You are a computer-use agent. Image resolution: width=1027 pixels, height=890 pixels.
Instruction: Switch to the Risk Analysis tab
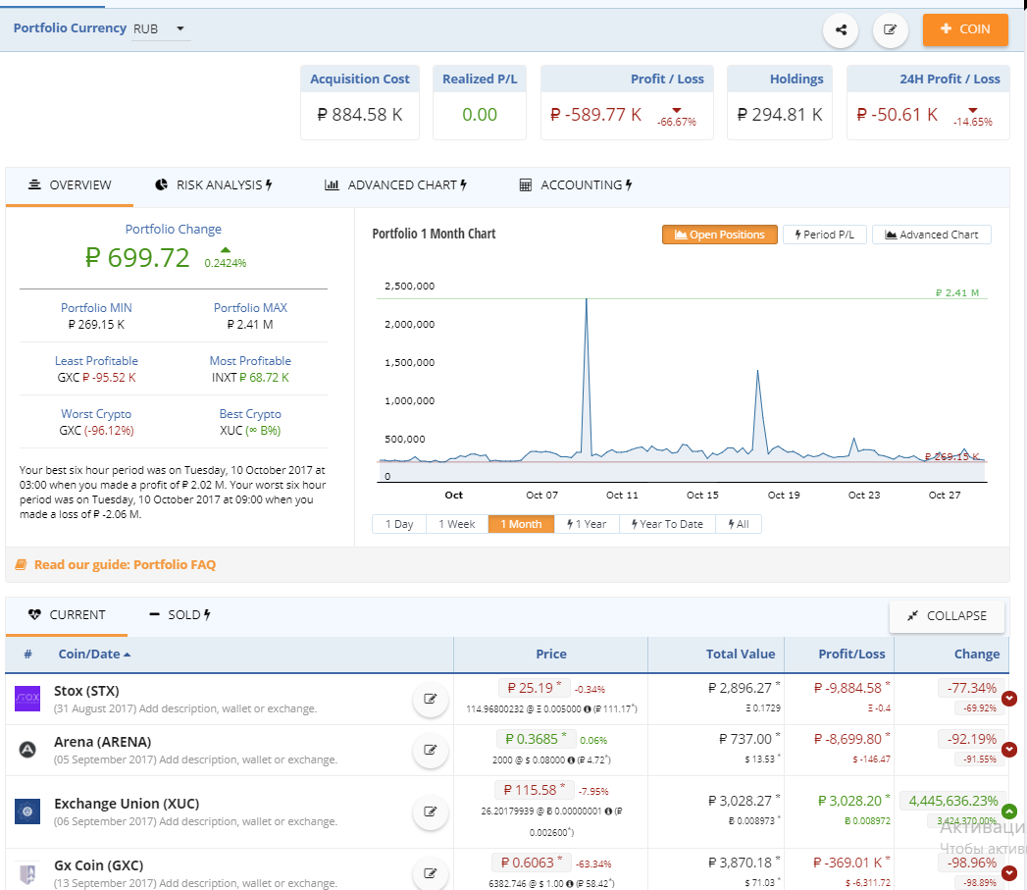pos(214,184)
